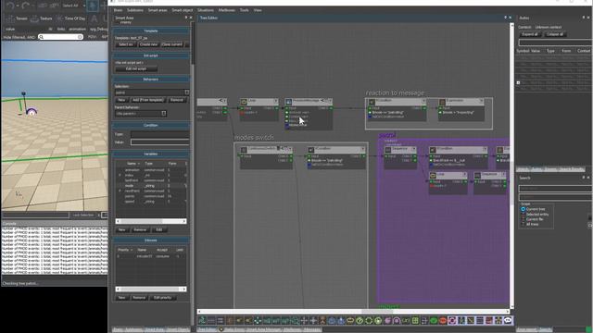
Task: Click the Variables table horizontal scrollbar
Action: [x=150, y=221]
